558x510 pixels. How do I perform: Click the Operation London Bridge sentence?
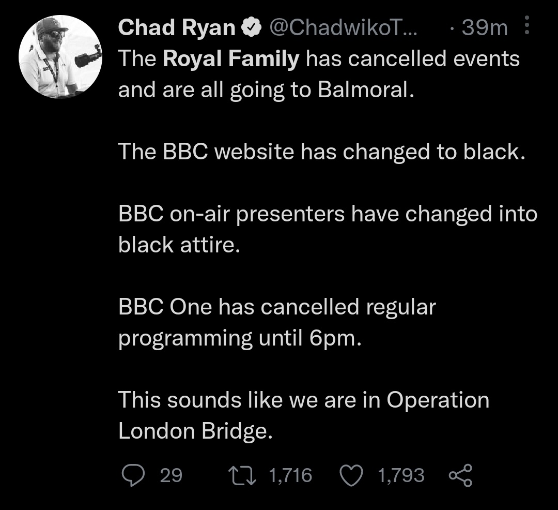tap(304, 415)
